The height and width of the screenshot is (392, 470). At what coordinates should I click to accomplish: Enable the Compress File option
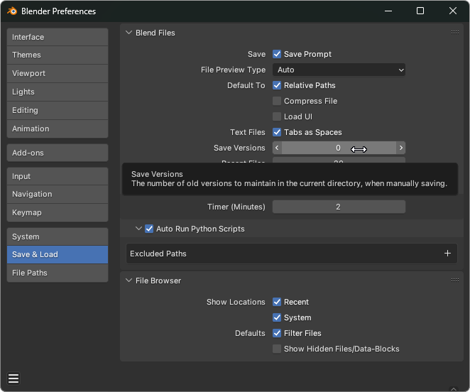pos(277,101)
